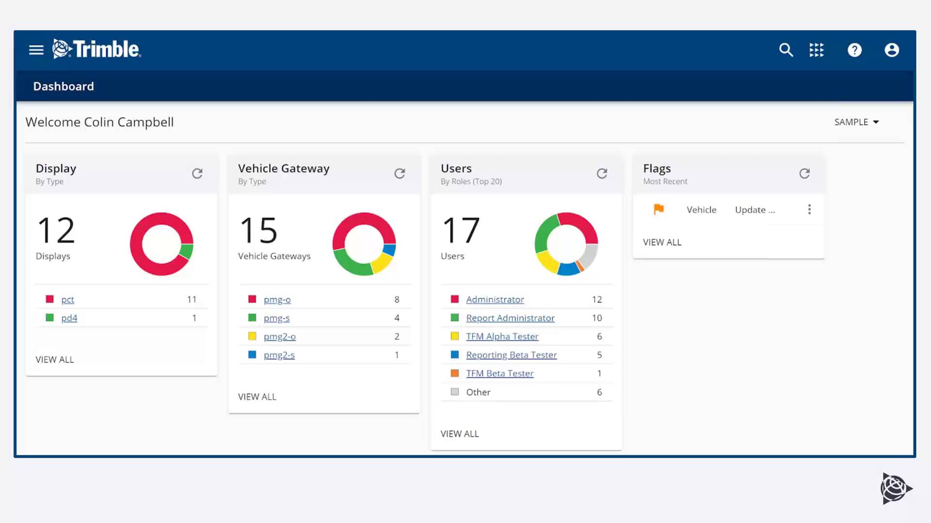931x523 pixels.
Task: Refresh the Display widget
Action: point(197,173)
